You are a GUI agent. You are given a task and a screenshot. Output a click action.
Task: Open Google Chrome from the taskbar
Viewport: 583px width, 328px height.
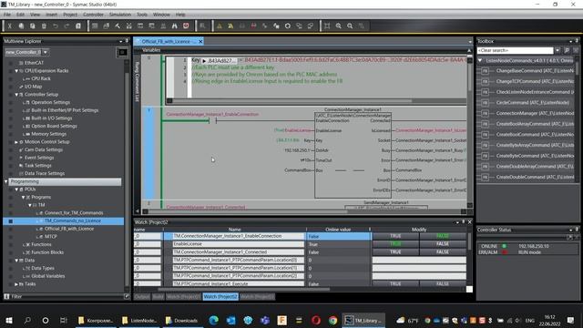coord(332,320)
